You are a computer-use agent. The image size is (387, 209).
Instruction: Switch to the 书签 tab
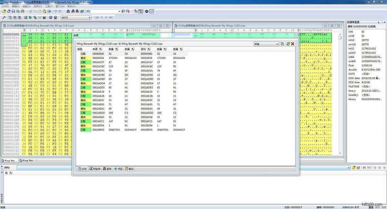tap(118, 169)
